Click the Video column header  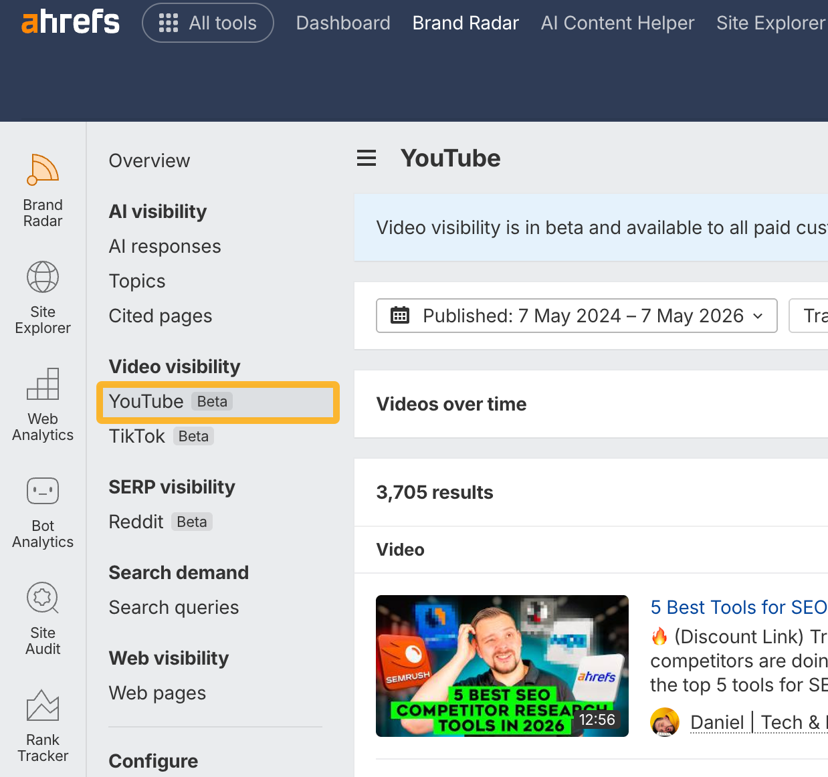coord(401,550)
